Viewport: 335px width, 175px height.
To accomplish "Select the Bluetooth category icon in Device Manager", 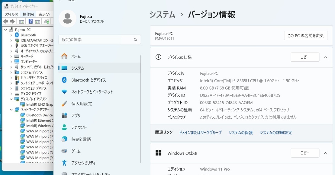I will tap(17, 35).
